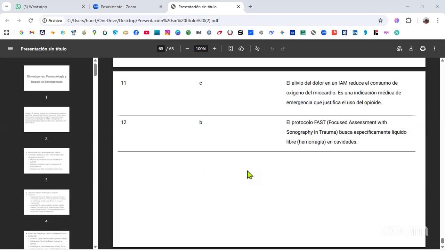Go back to previous page
This screenshot has width=445, height=250.
7,20
